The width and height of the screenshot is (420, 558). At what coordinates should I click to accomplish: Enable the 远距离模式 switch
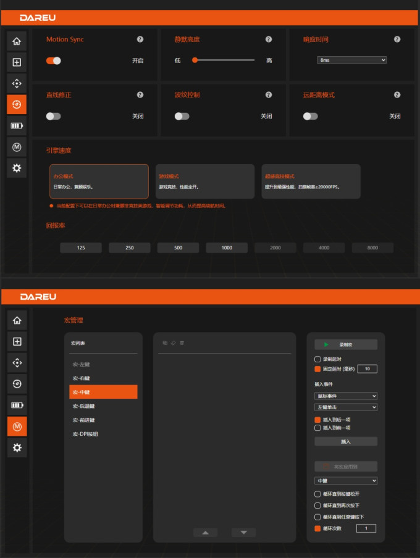(310, 116)
